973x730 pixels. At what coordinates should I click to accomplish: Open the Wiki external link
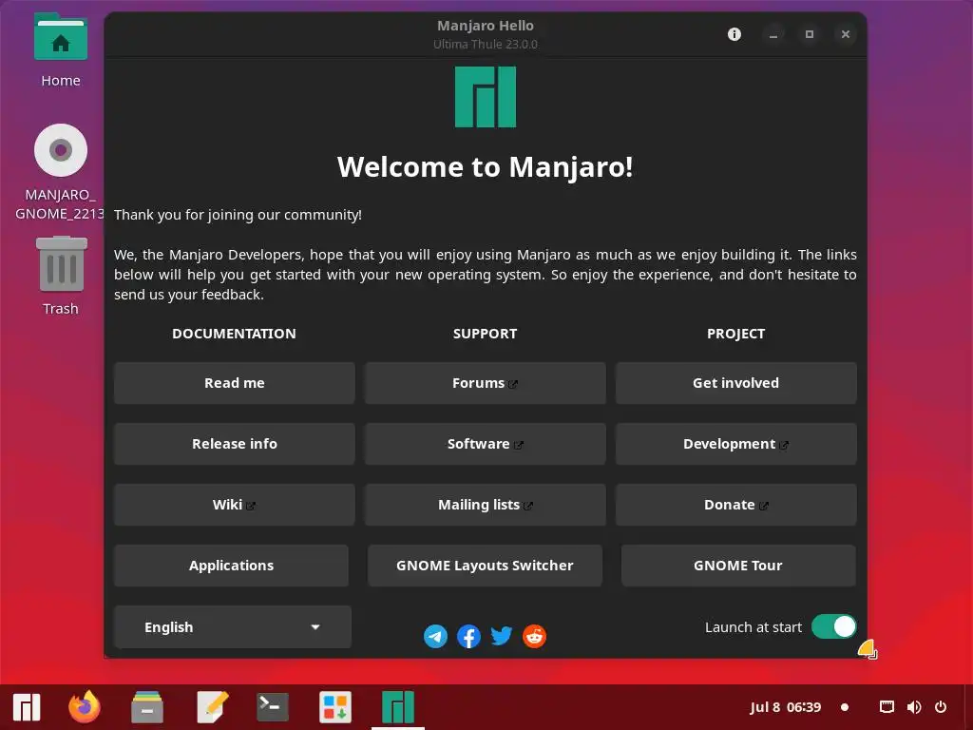[235, 505]
